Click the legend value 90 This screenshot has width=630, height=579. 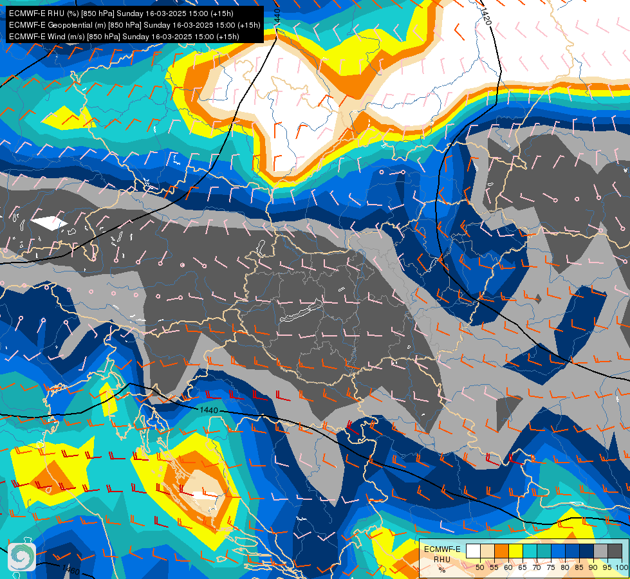593,567
